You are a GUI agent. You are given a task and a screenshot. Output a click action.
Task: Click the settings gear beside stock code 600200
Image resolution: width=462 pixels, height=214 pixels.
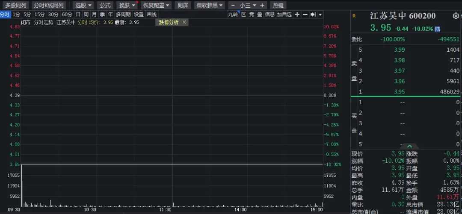pos(455,16)
